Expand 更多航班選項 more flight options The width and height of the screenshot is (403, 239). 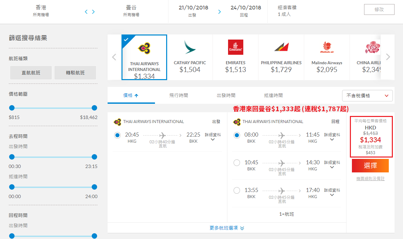pyautogui.click(x=227, y=228)
